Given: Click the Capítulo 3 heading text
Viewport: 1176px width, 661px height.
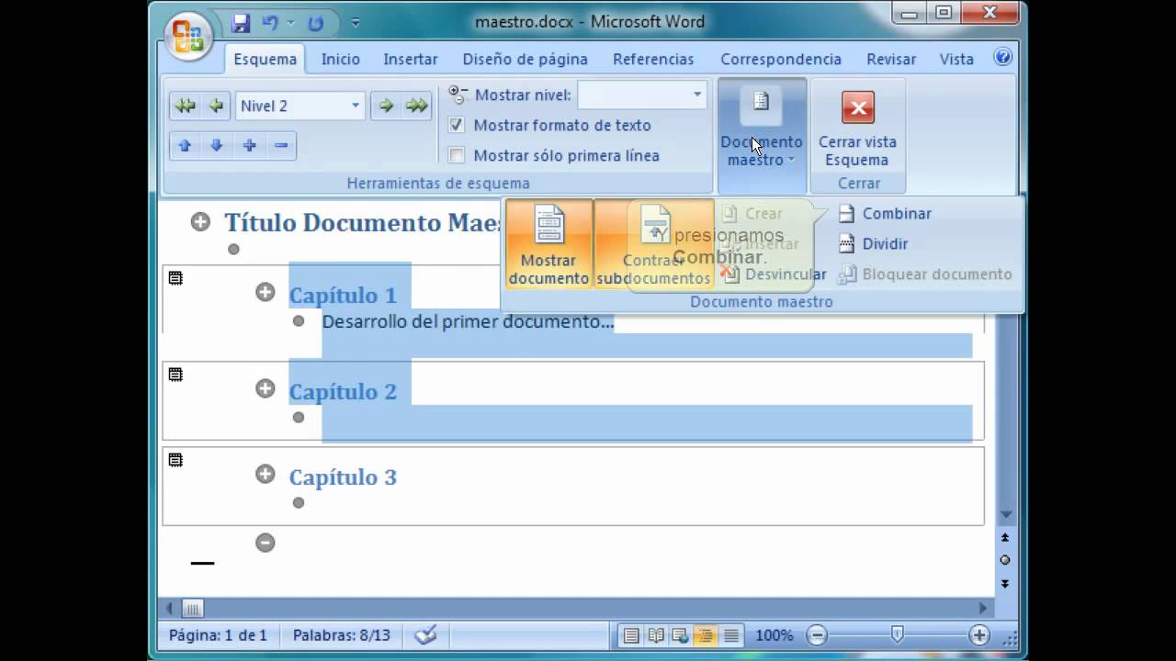Looking at the screenshot, I should tap(343, 476).
